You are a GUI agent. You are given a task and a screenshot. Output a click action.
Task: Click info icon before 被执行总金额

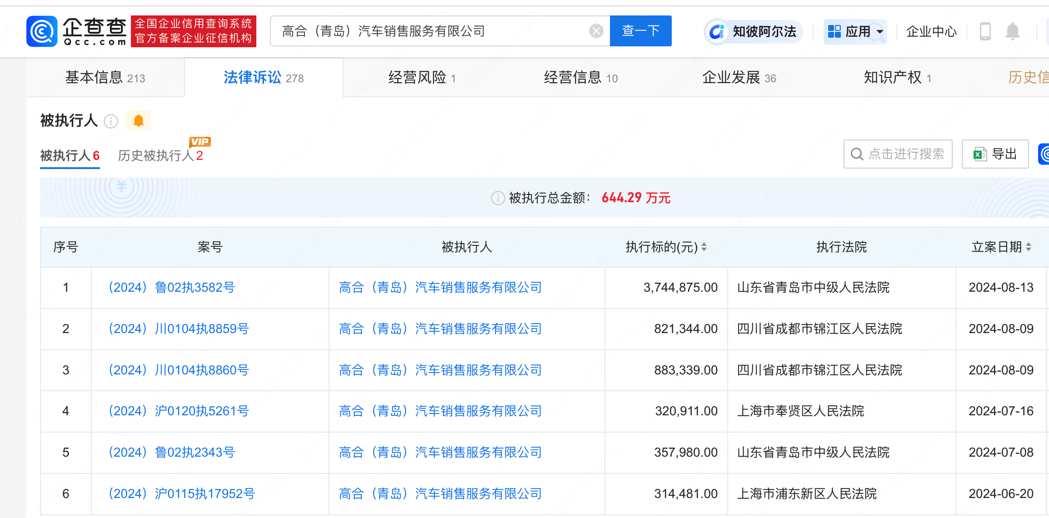coord(498,198)
